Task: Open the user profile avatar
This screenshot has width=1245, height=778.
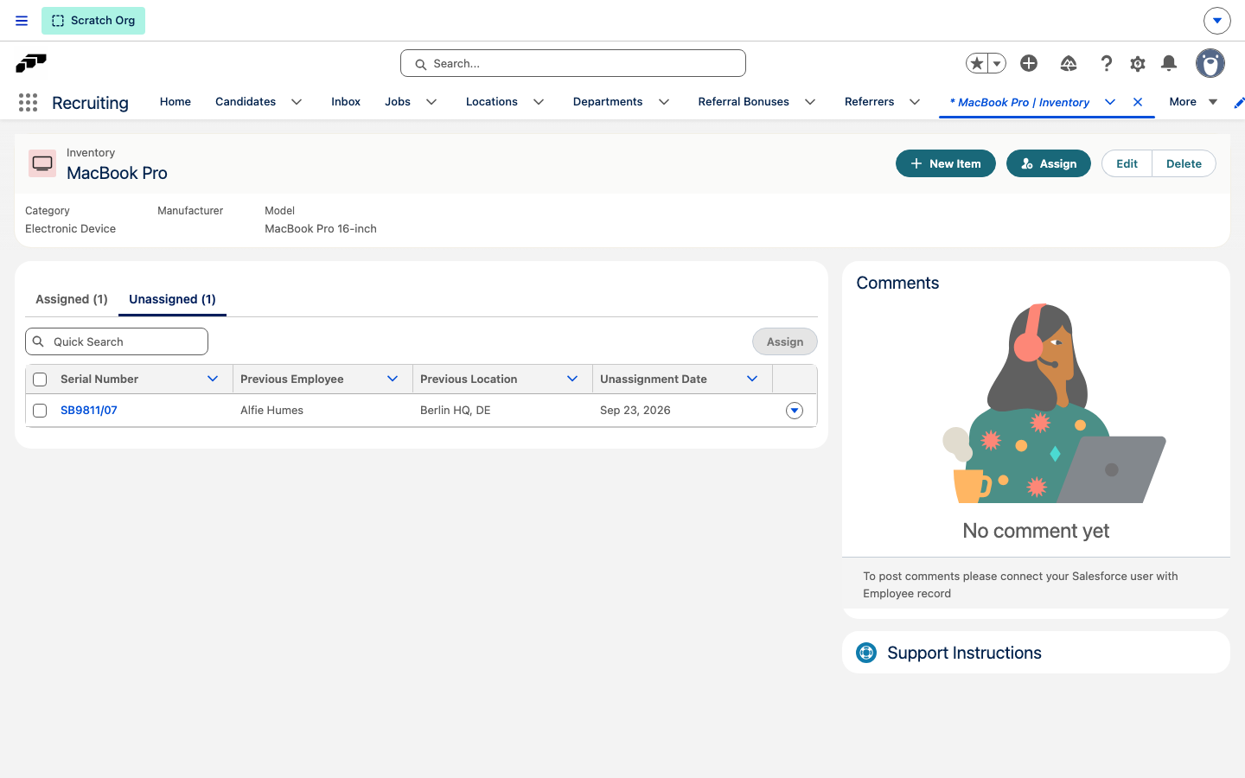Action: (1210, 63)
